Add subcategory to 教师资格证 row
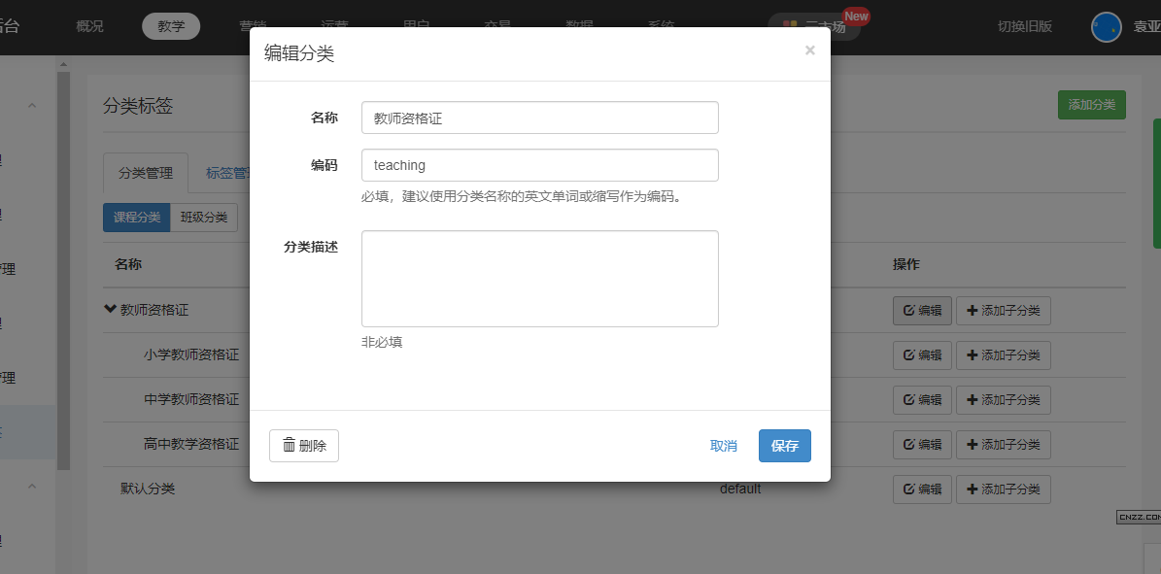This screenshot has height=574, width=1161. pos(1003,311)
